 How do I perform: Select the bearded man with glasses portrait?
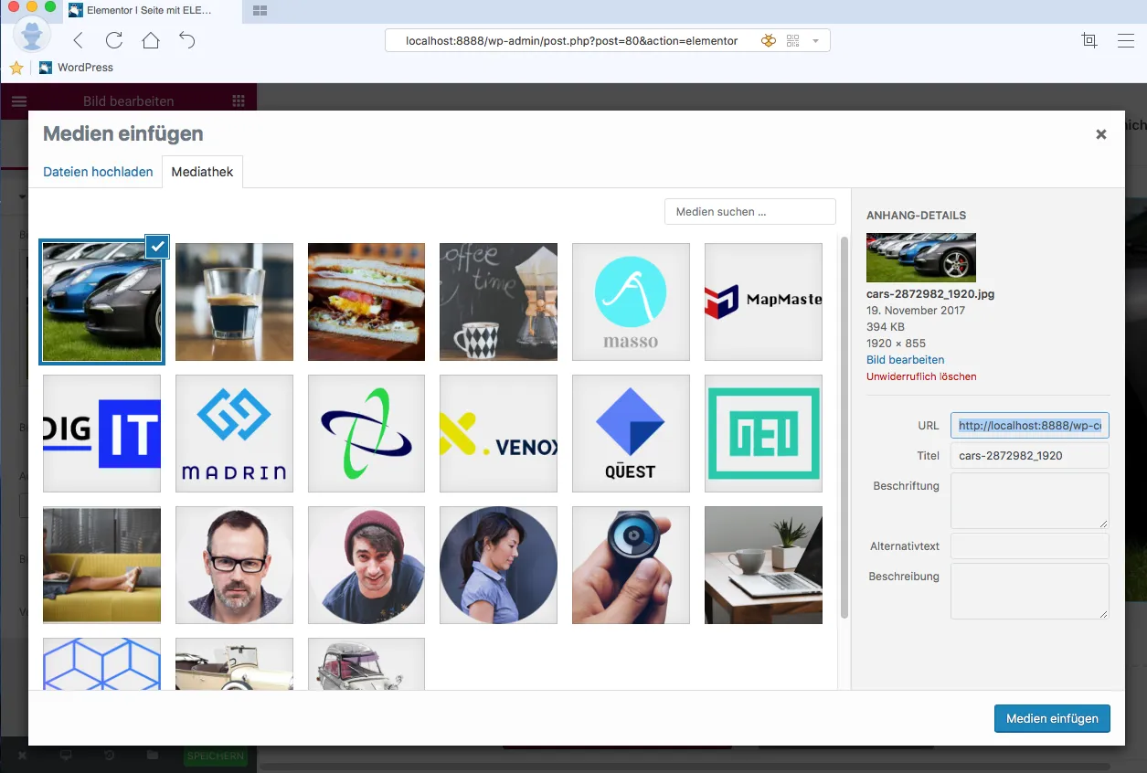pyautogui.click(x=234, y=566)
